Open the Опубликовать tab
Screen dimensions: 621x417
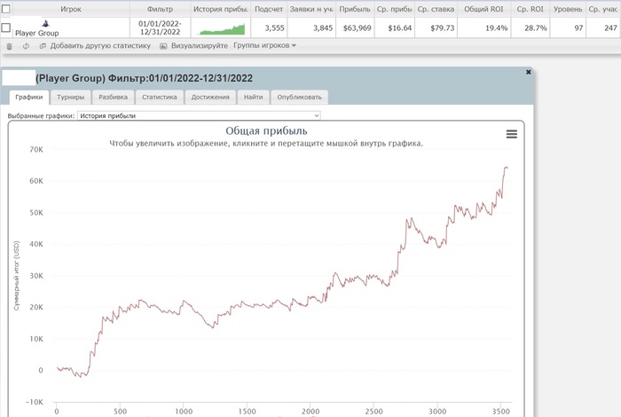pyautogui.click(x=300, y=97)
